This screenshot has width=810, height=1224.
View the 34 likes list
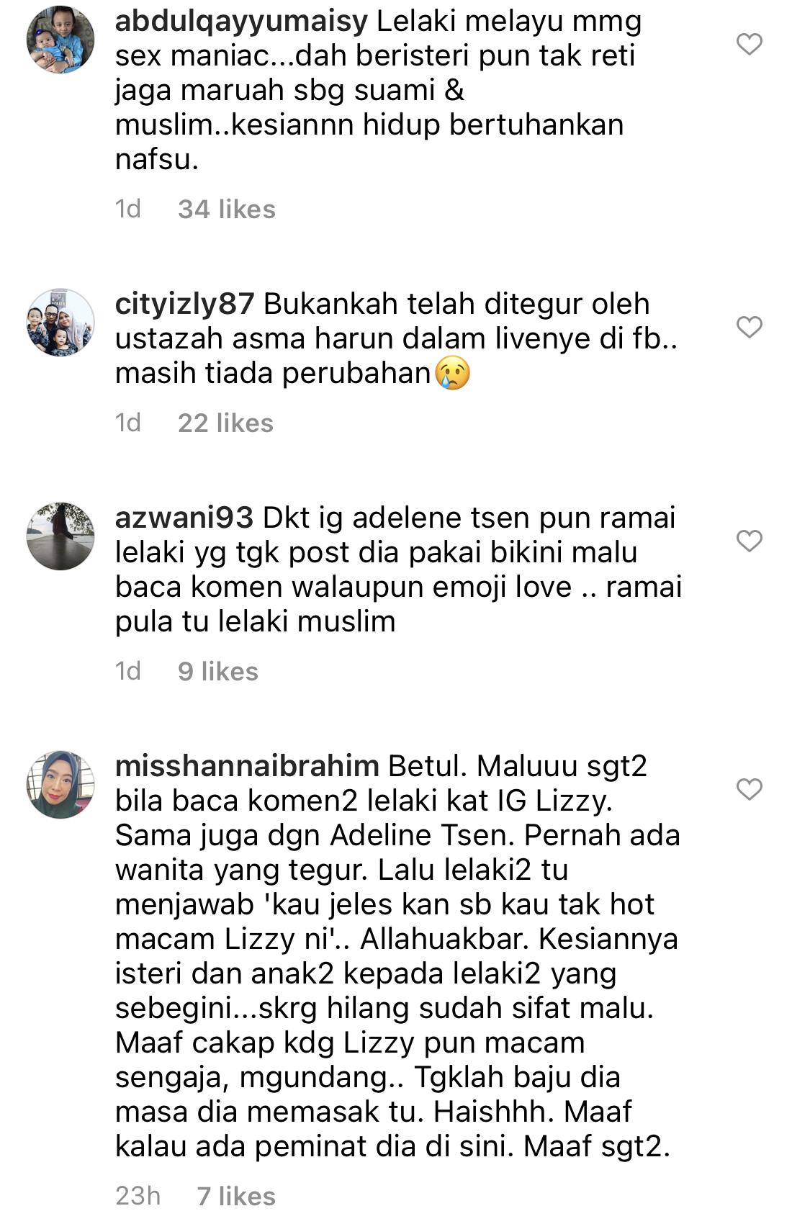(x=227, y=210)
